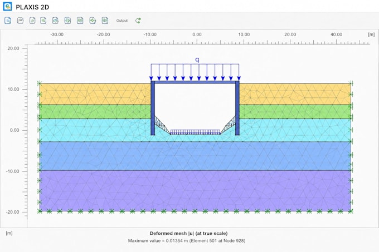Click the Output label in toolbar
Screen dimensions: 379x252
coord(122,21)
